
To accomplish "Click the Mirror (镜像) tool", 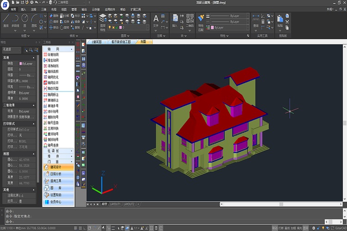I will (x=75, y=22).
